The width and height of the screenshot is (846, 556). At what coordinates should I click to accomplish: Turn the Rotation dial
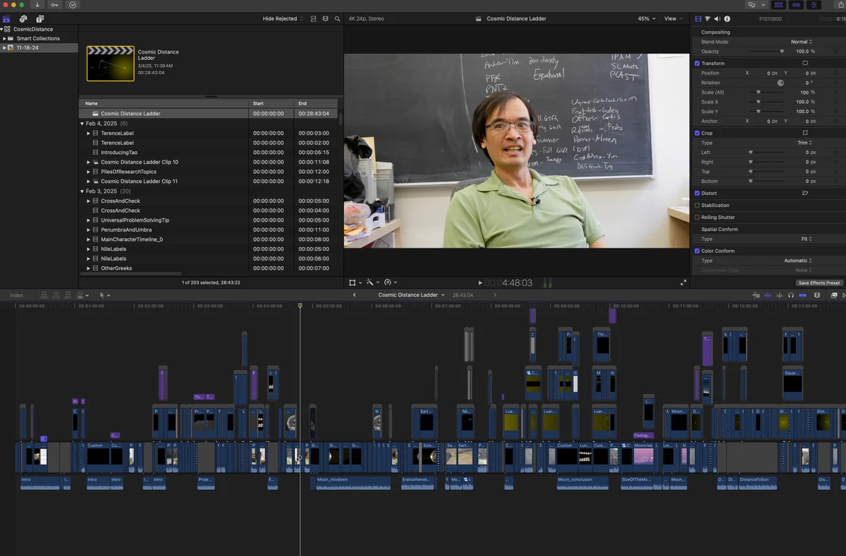(780, 82)
